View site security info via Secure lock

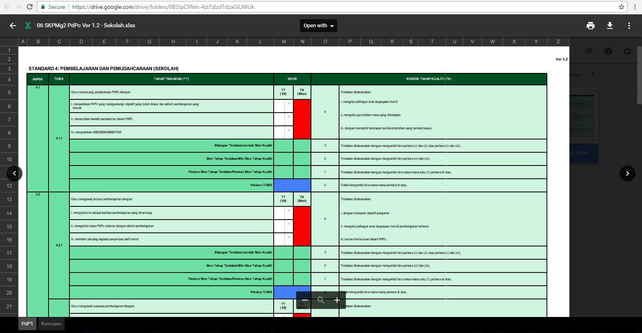(53, 7)
